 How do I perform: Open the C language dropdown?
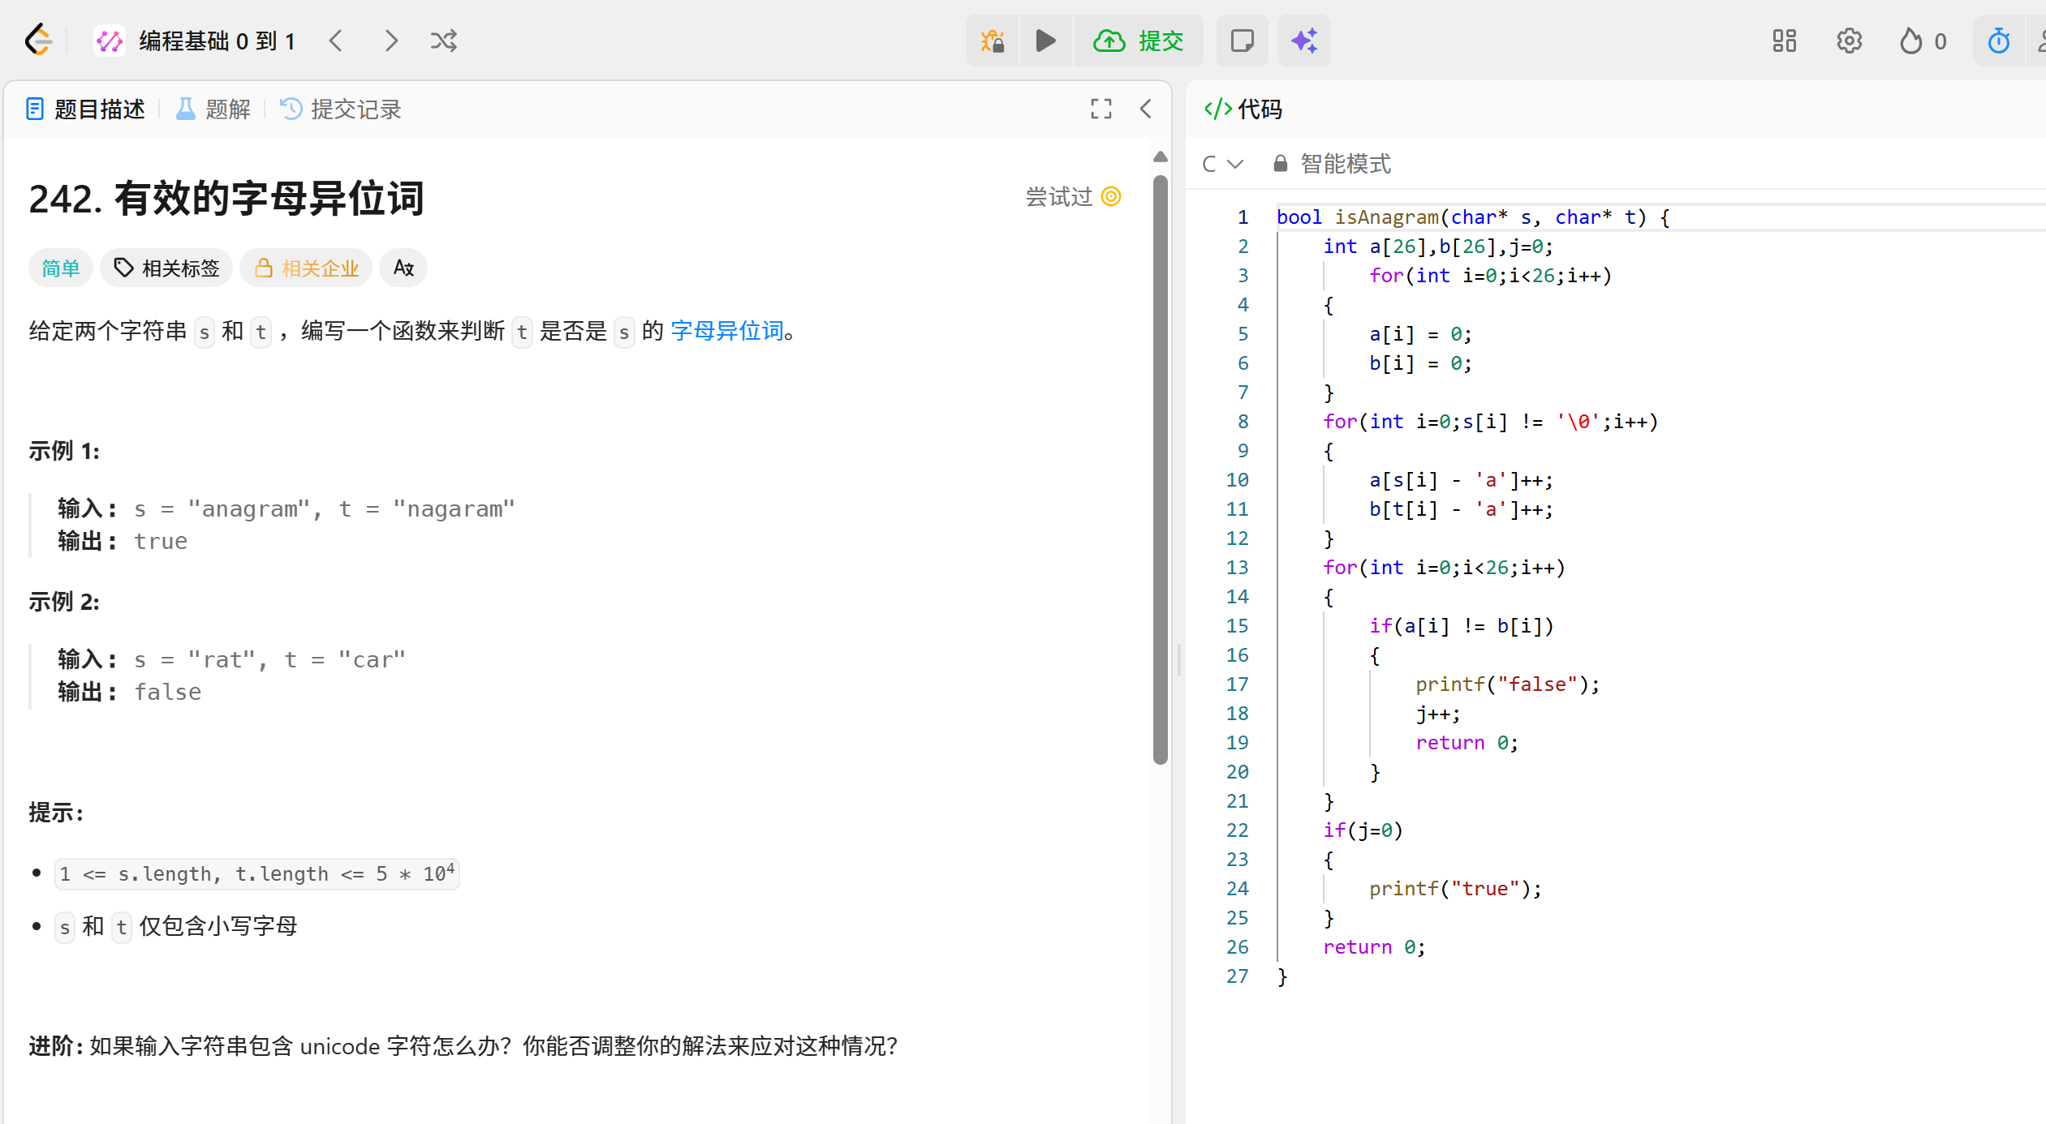[x=1222, y=164]
